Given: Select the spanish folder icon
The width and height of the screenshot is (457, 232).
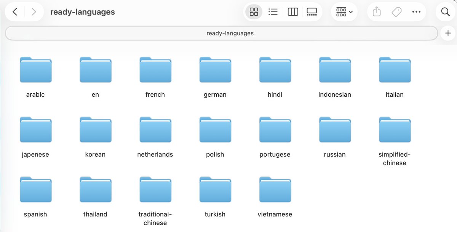Looking at the screenshot, I should tap(36, 189).
